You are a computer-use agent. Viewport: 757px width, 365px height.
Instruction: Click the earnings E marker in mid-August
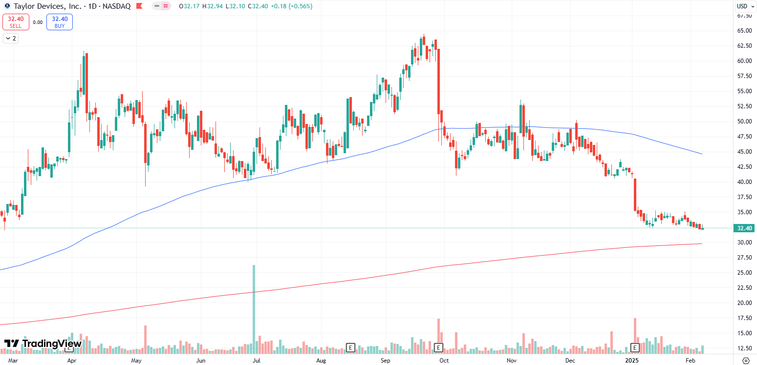[x=350, y=347]
